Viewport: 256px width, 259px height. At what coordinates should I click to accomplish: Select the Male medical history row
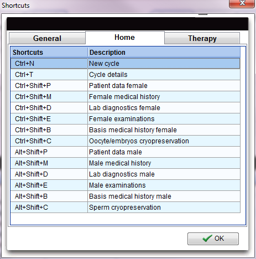(126, 163)
